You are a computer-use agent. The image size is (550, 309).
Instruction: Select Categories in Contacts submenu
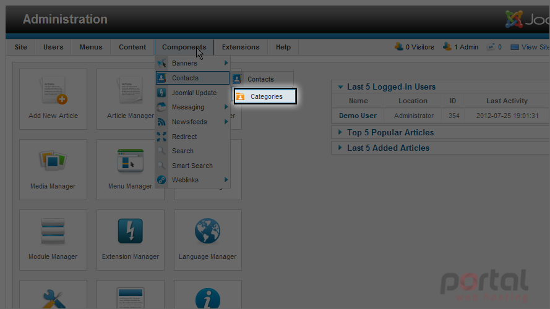[265, 96]
